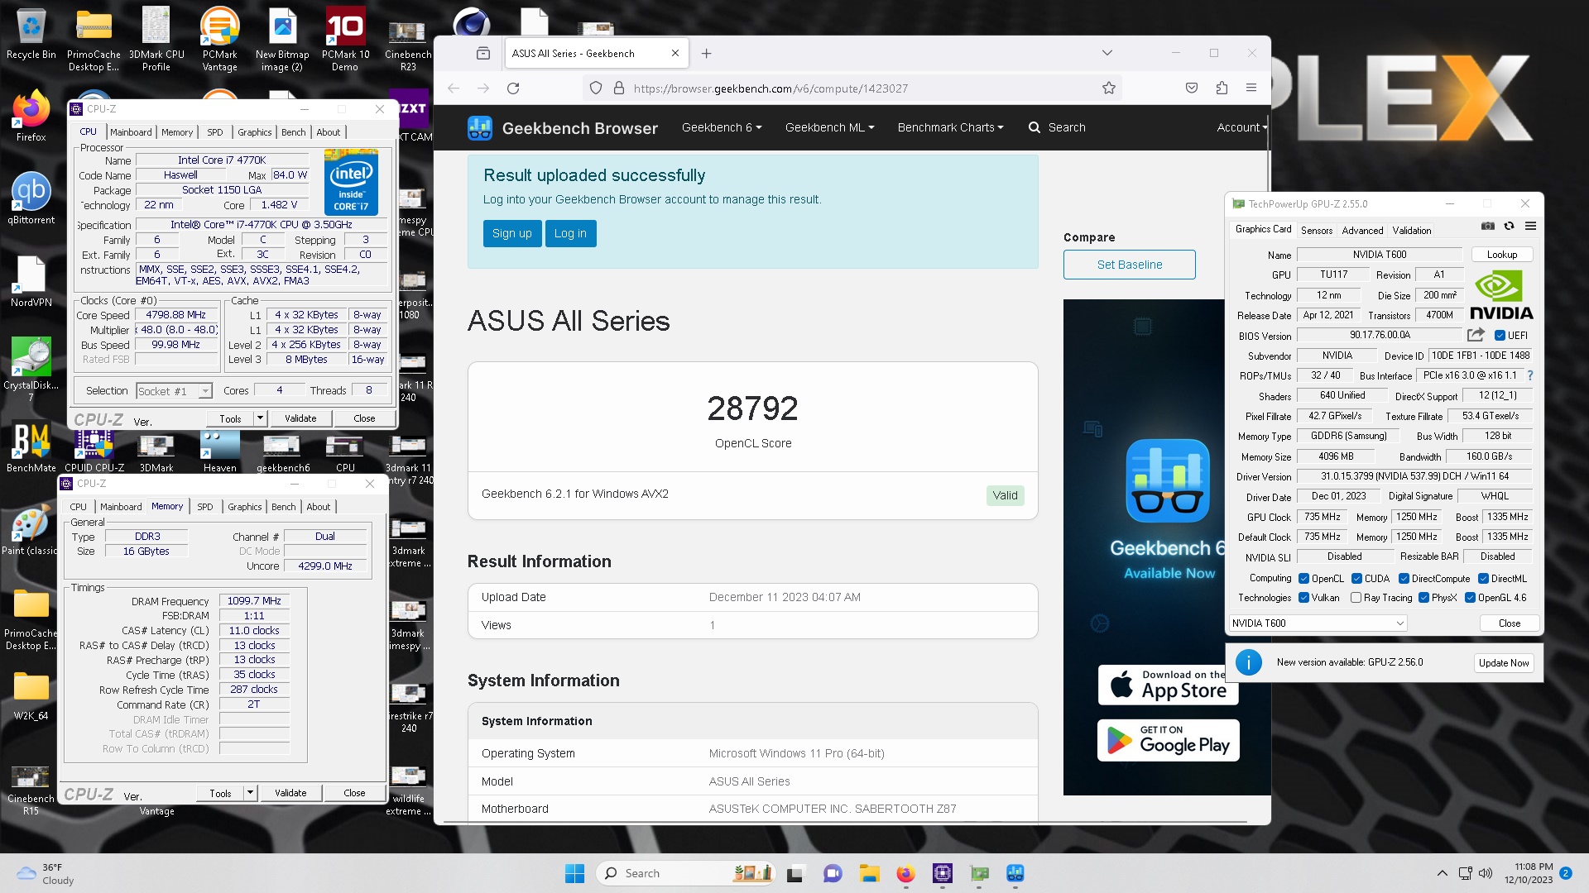Open a new Firefox tab with plus icon
Screen dimensions: 1589x893
pyautogui.click(x=706, y=54)
